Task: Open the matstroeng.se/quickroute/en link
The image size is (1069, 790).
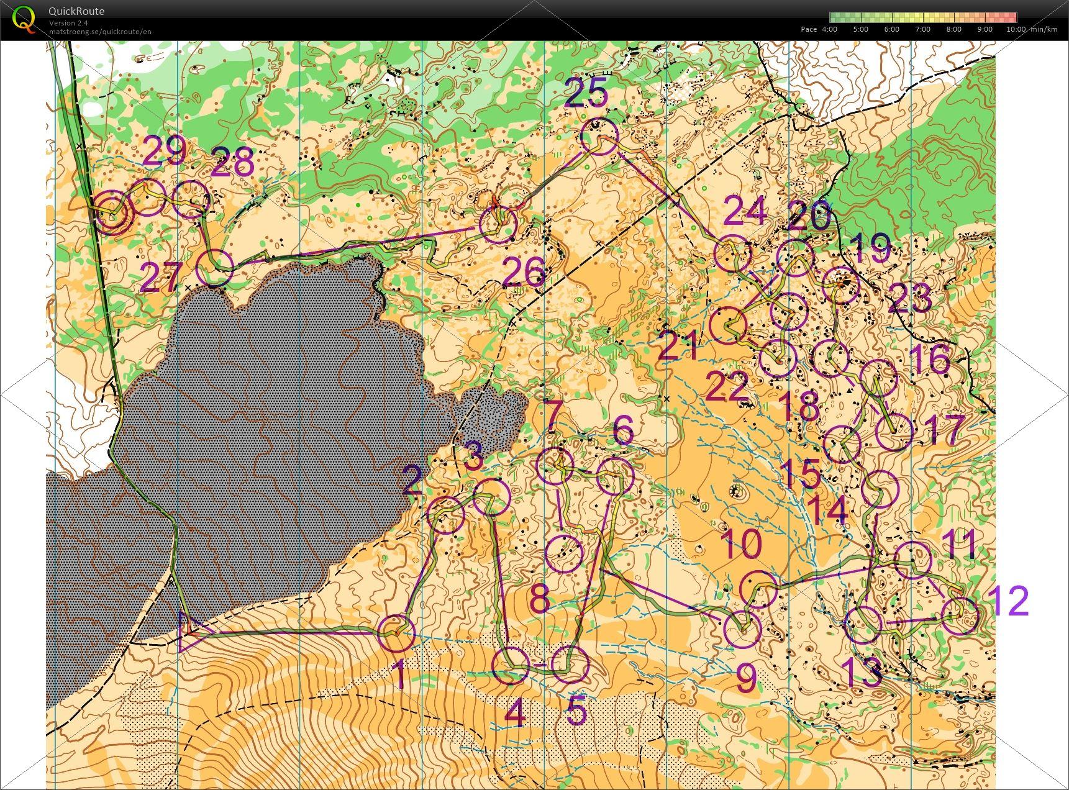Action: coord(100,32)
